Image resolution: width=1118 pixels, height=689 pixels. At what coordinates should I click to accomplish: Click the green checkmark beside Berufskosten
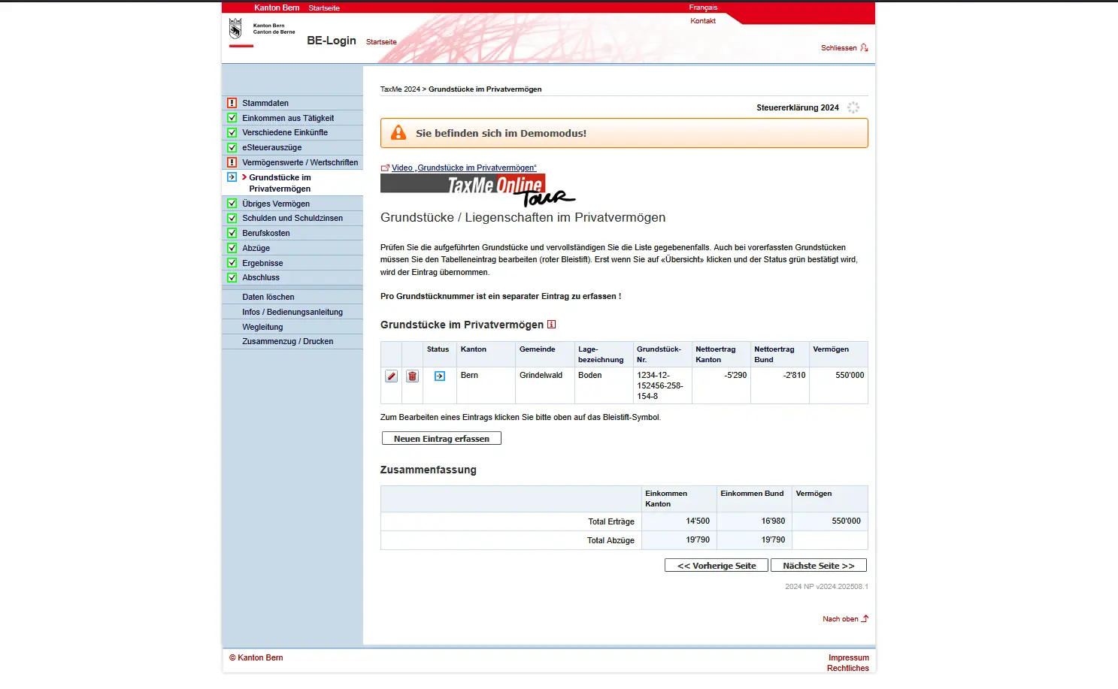pyautogui.click(x=232, y=233)
